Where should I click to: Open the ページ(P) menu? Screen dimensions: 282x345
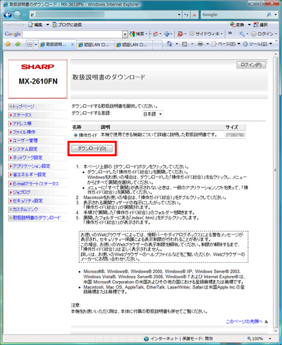coord(227,44)
